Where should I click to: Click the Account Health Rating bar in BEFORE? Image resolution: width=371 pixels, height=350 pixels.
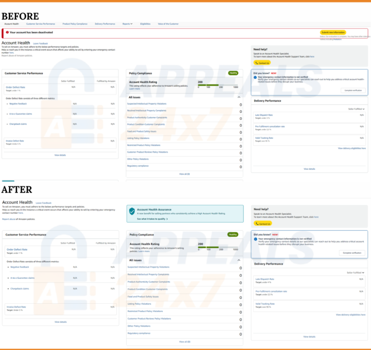(218, 85)
